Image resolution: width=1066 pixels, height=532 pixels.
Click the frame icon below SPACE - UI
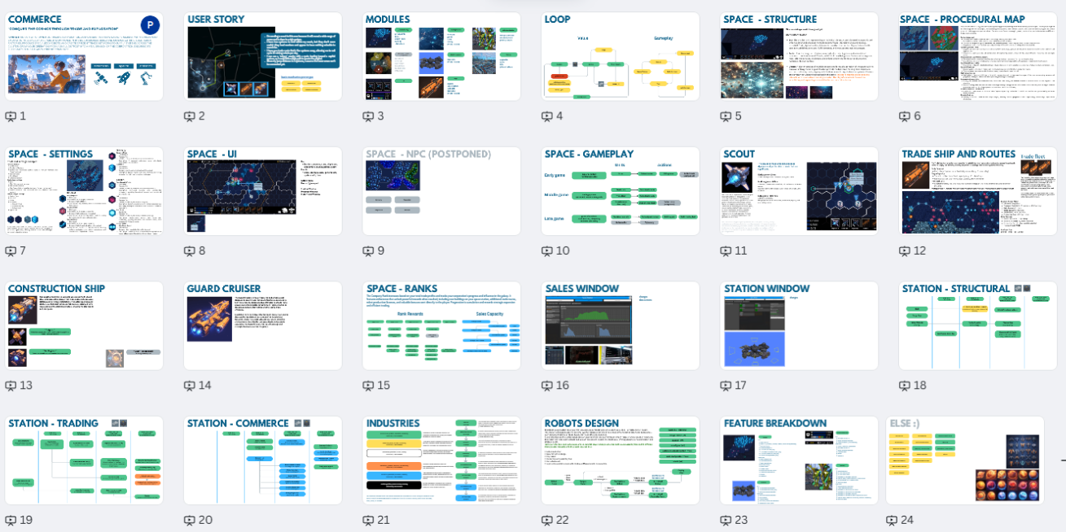coord(190,251)
